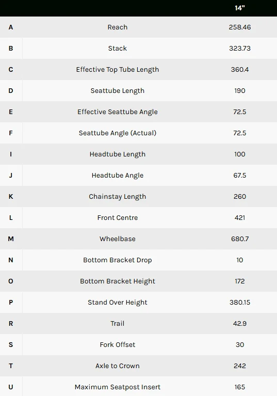Click the Effective Seattube Angle row
This screenshot has width=277, height=396.
pos(138,112)
